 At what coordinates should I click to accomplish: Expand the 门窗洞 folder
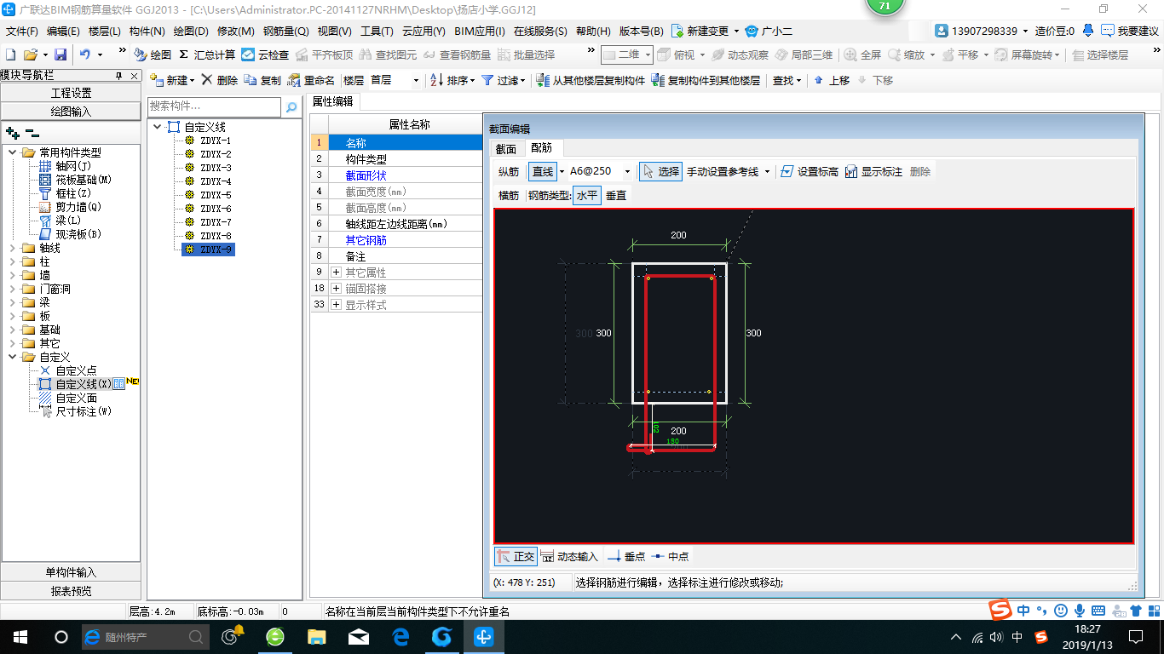pos(13,289)
